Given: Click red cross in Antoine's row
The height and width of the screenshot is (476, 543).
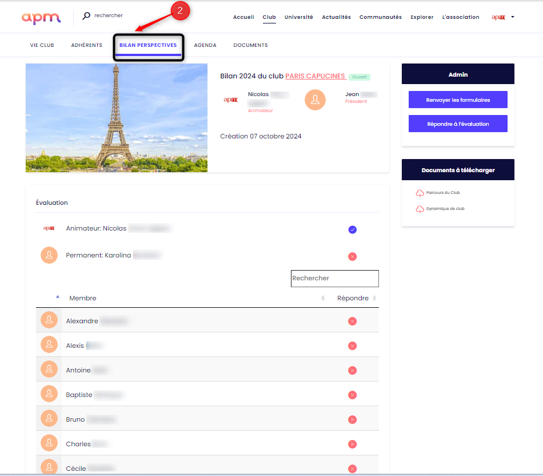Looking at the screenshot, I should point(353,370).
